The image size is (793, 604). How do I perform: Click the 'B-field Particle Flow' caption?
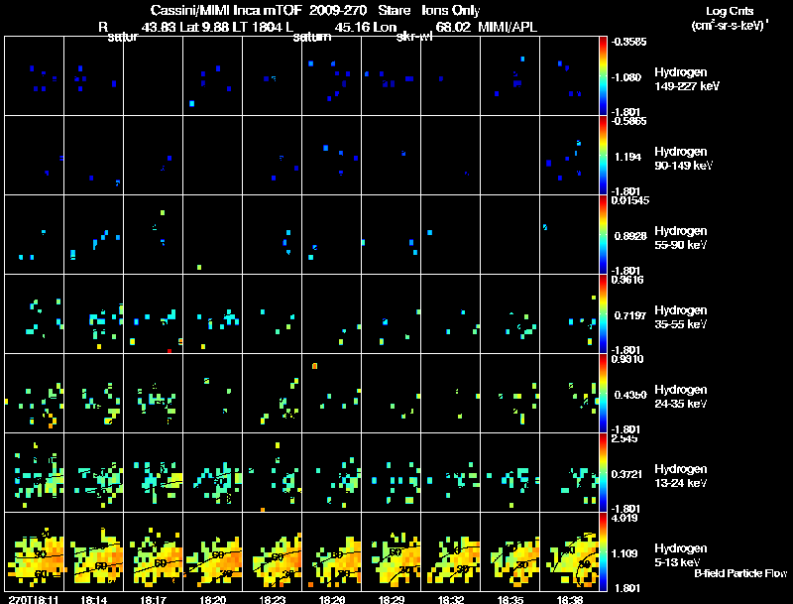740,573
